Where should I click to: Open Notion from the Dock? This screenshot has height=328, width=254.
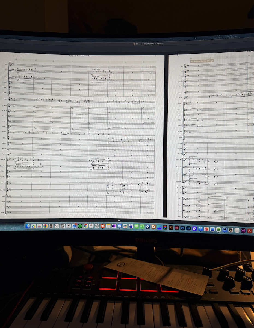[69, 226]
